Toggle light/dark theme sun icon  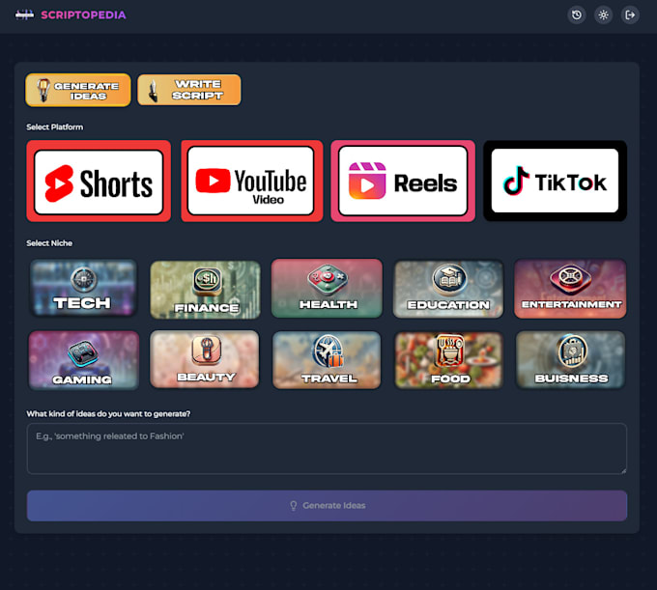click(x=603, y=15)
